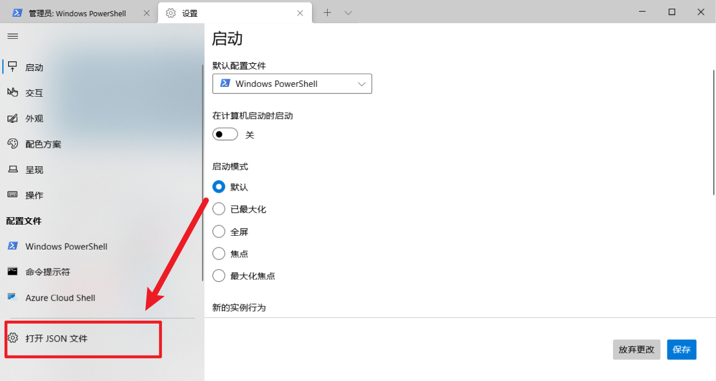Open the 交互 settings page
Screen dimensions: 716x381
tap(101, 93)
